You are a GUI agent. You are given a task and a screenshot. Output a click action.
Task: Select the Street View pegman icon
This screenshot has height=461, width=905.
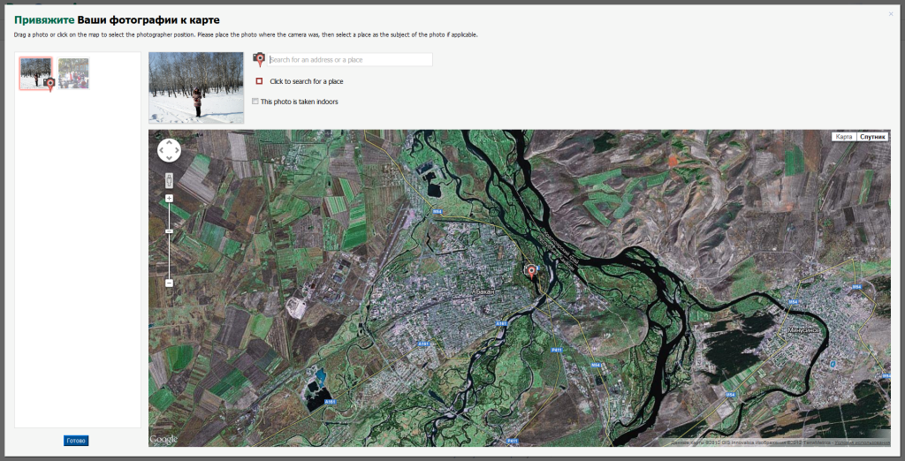169,180
